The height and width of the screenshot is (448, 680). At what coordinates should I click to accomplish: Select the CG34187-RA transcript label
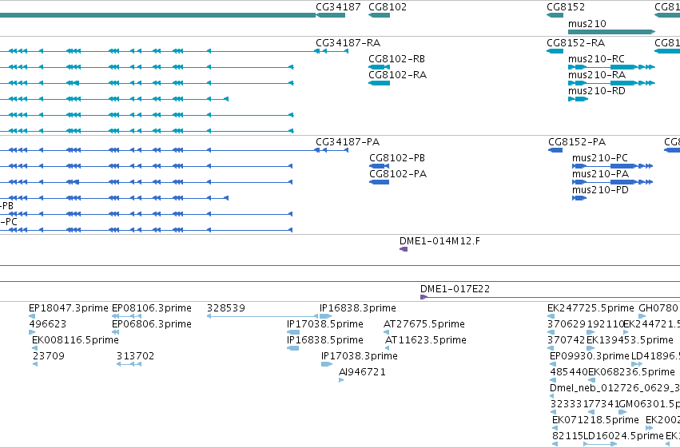tap(348, 43)
